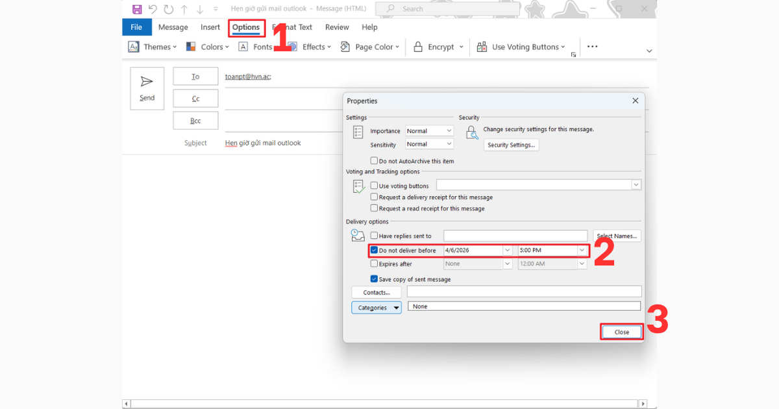Check Do not AutoArchive this item
The width and height of the screenshot is (779, 409).
point(374,160)
